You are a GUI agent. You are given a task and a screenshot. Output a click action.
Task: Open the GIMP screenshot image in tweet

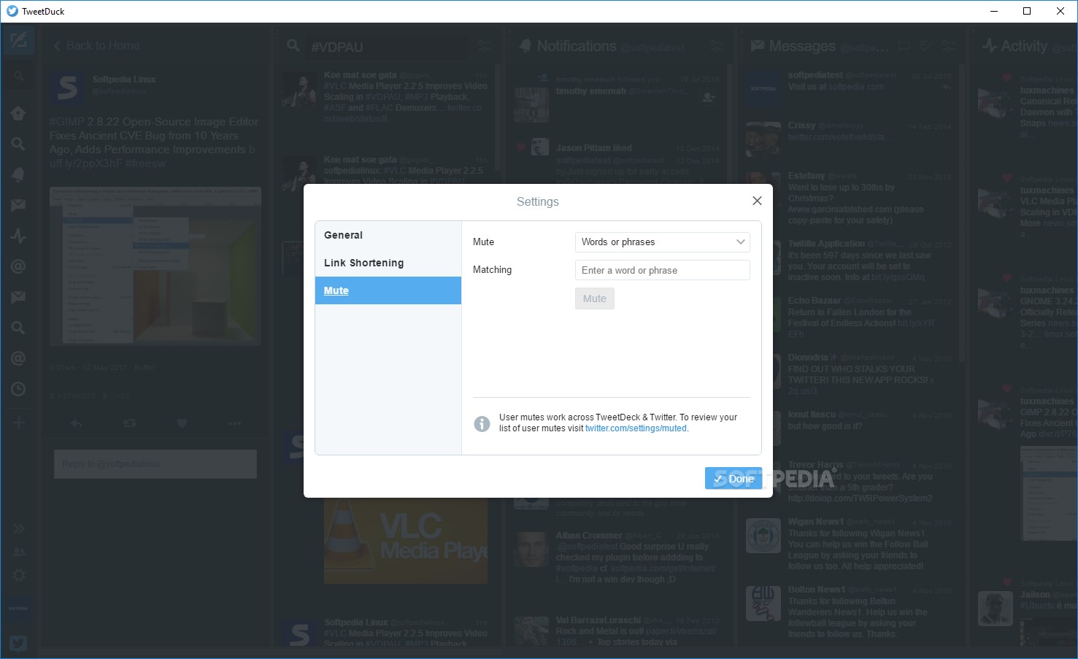click(x=155, y=266)
